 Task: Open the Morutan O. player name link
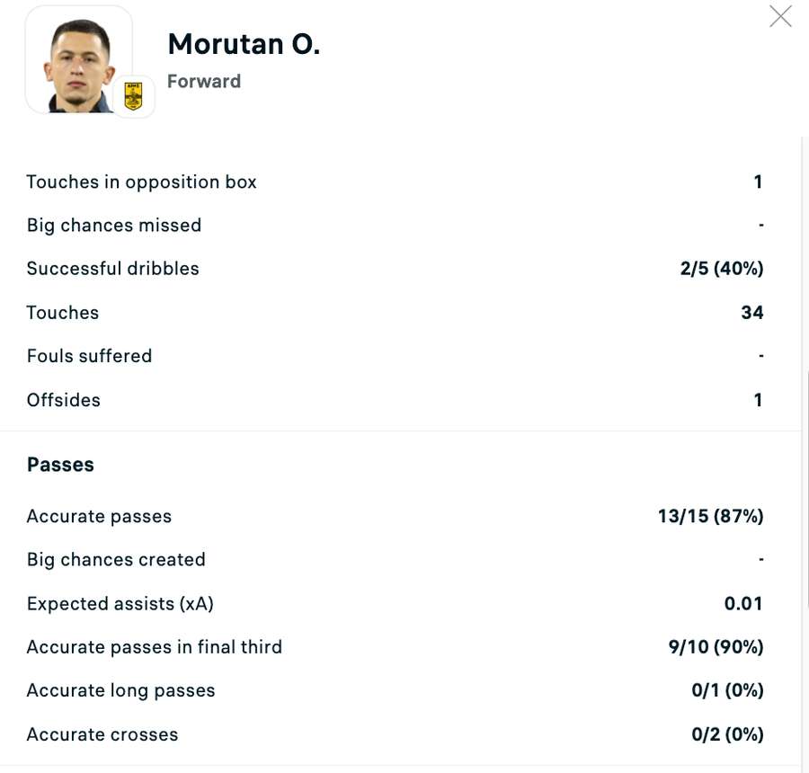coord(244,44)
